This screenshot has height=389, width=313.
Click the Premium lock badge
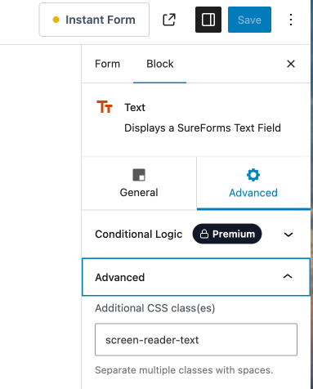pos(227,234)
